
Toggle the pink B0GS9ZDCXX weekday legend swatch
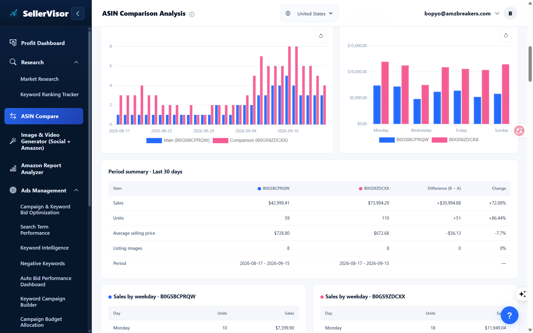(x=439, y=140)
